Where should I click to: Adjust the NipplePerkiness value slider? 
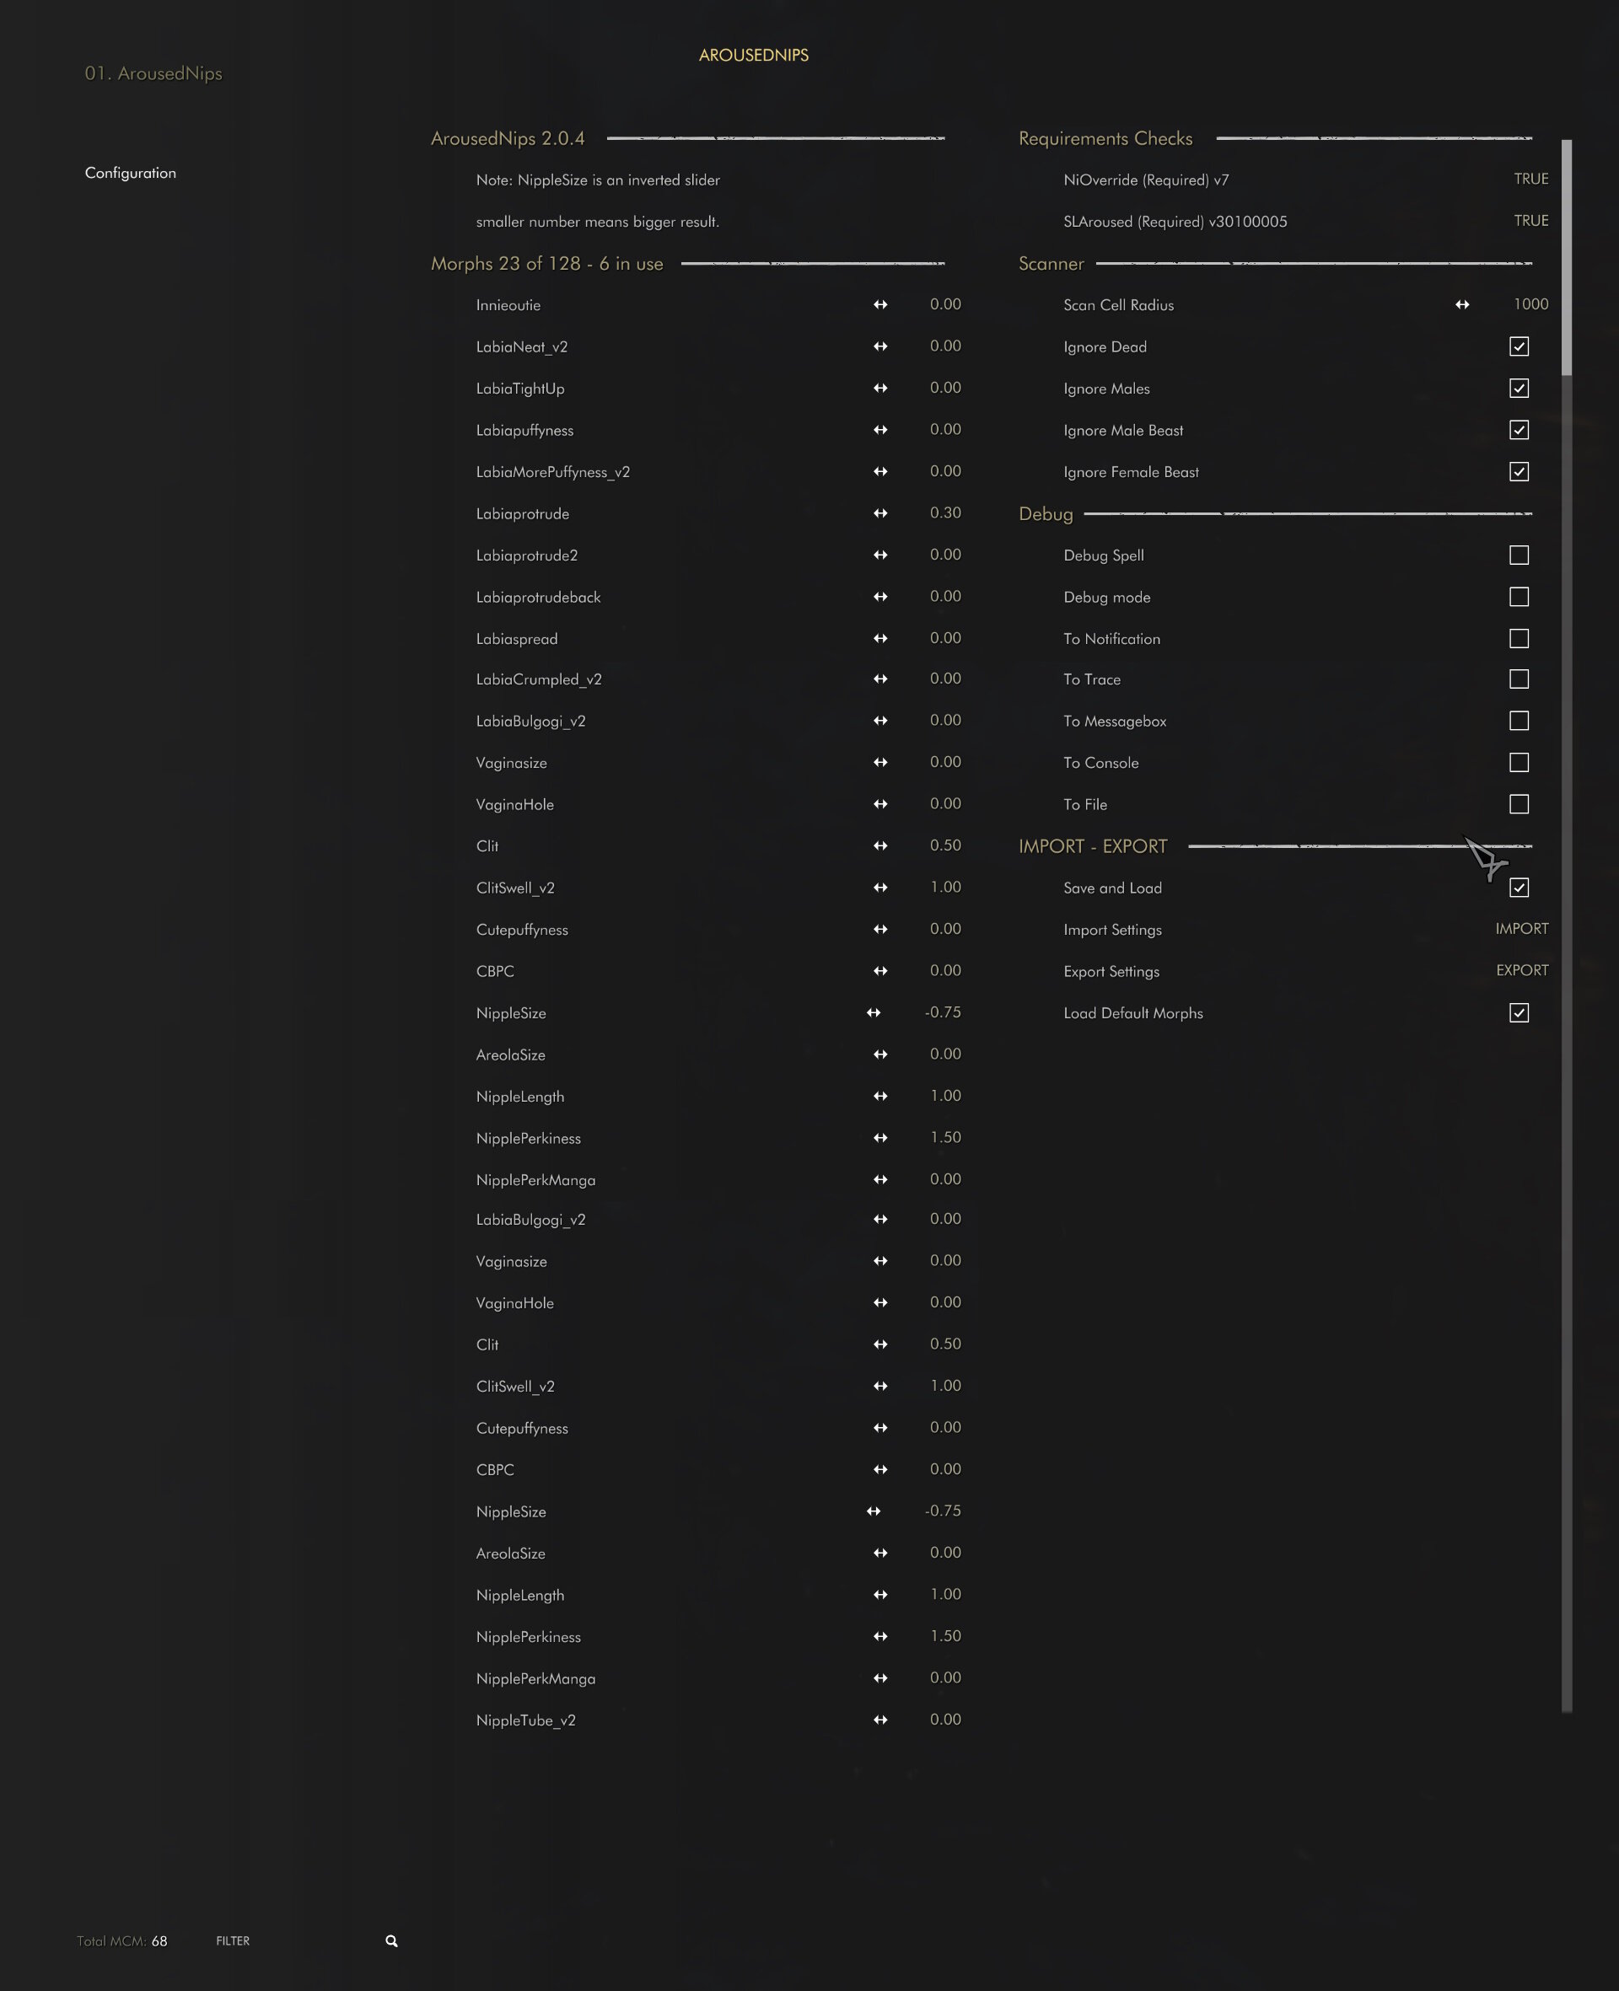coord(879,1137)
